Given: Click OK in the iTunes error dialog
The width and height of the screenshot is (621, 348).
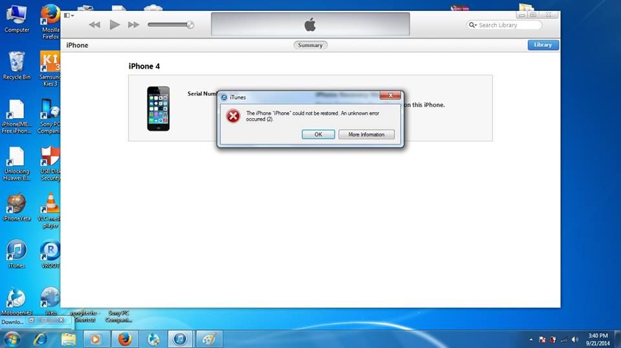Looking at the screenshot, I should pyautogui.click(x=318, y=134).
